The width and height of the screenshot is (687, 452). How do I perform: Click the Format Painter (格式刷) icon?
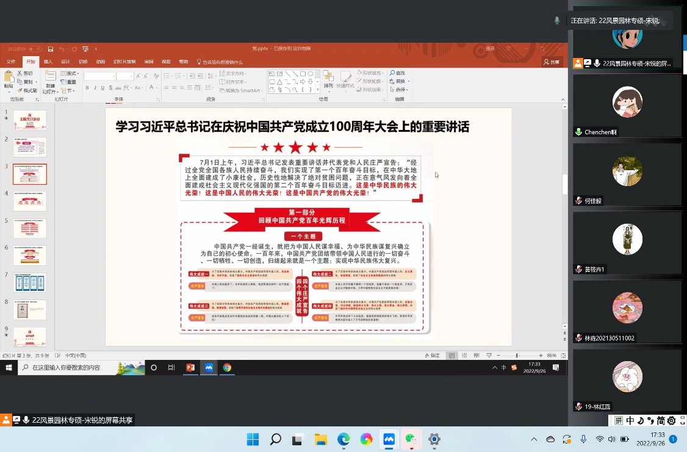[20, 90]
